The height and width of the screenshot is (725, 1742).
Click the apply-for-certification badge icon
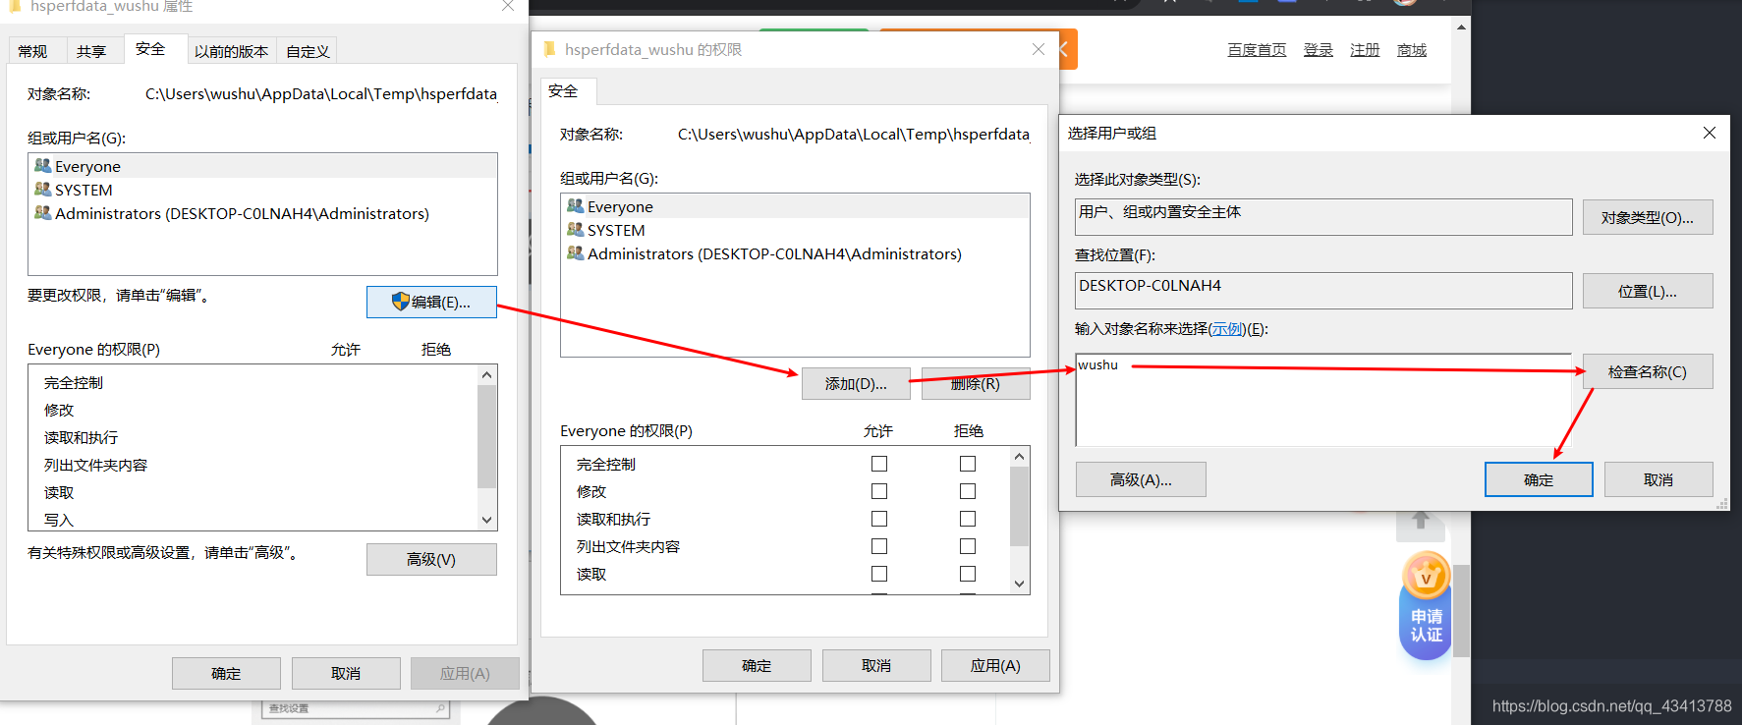tap(1426, 606)
